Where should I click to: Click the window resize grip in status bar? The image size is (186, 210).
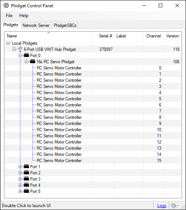tap(183, 207)
